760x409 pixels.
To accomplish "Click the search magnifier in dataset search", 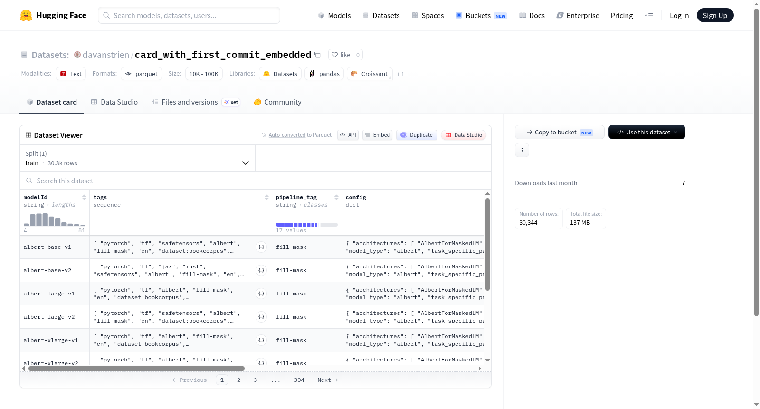I will [29, 181].
